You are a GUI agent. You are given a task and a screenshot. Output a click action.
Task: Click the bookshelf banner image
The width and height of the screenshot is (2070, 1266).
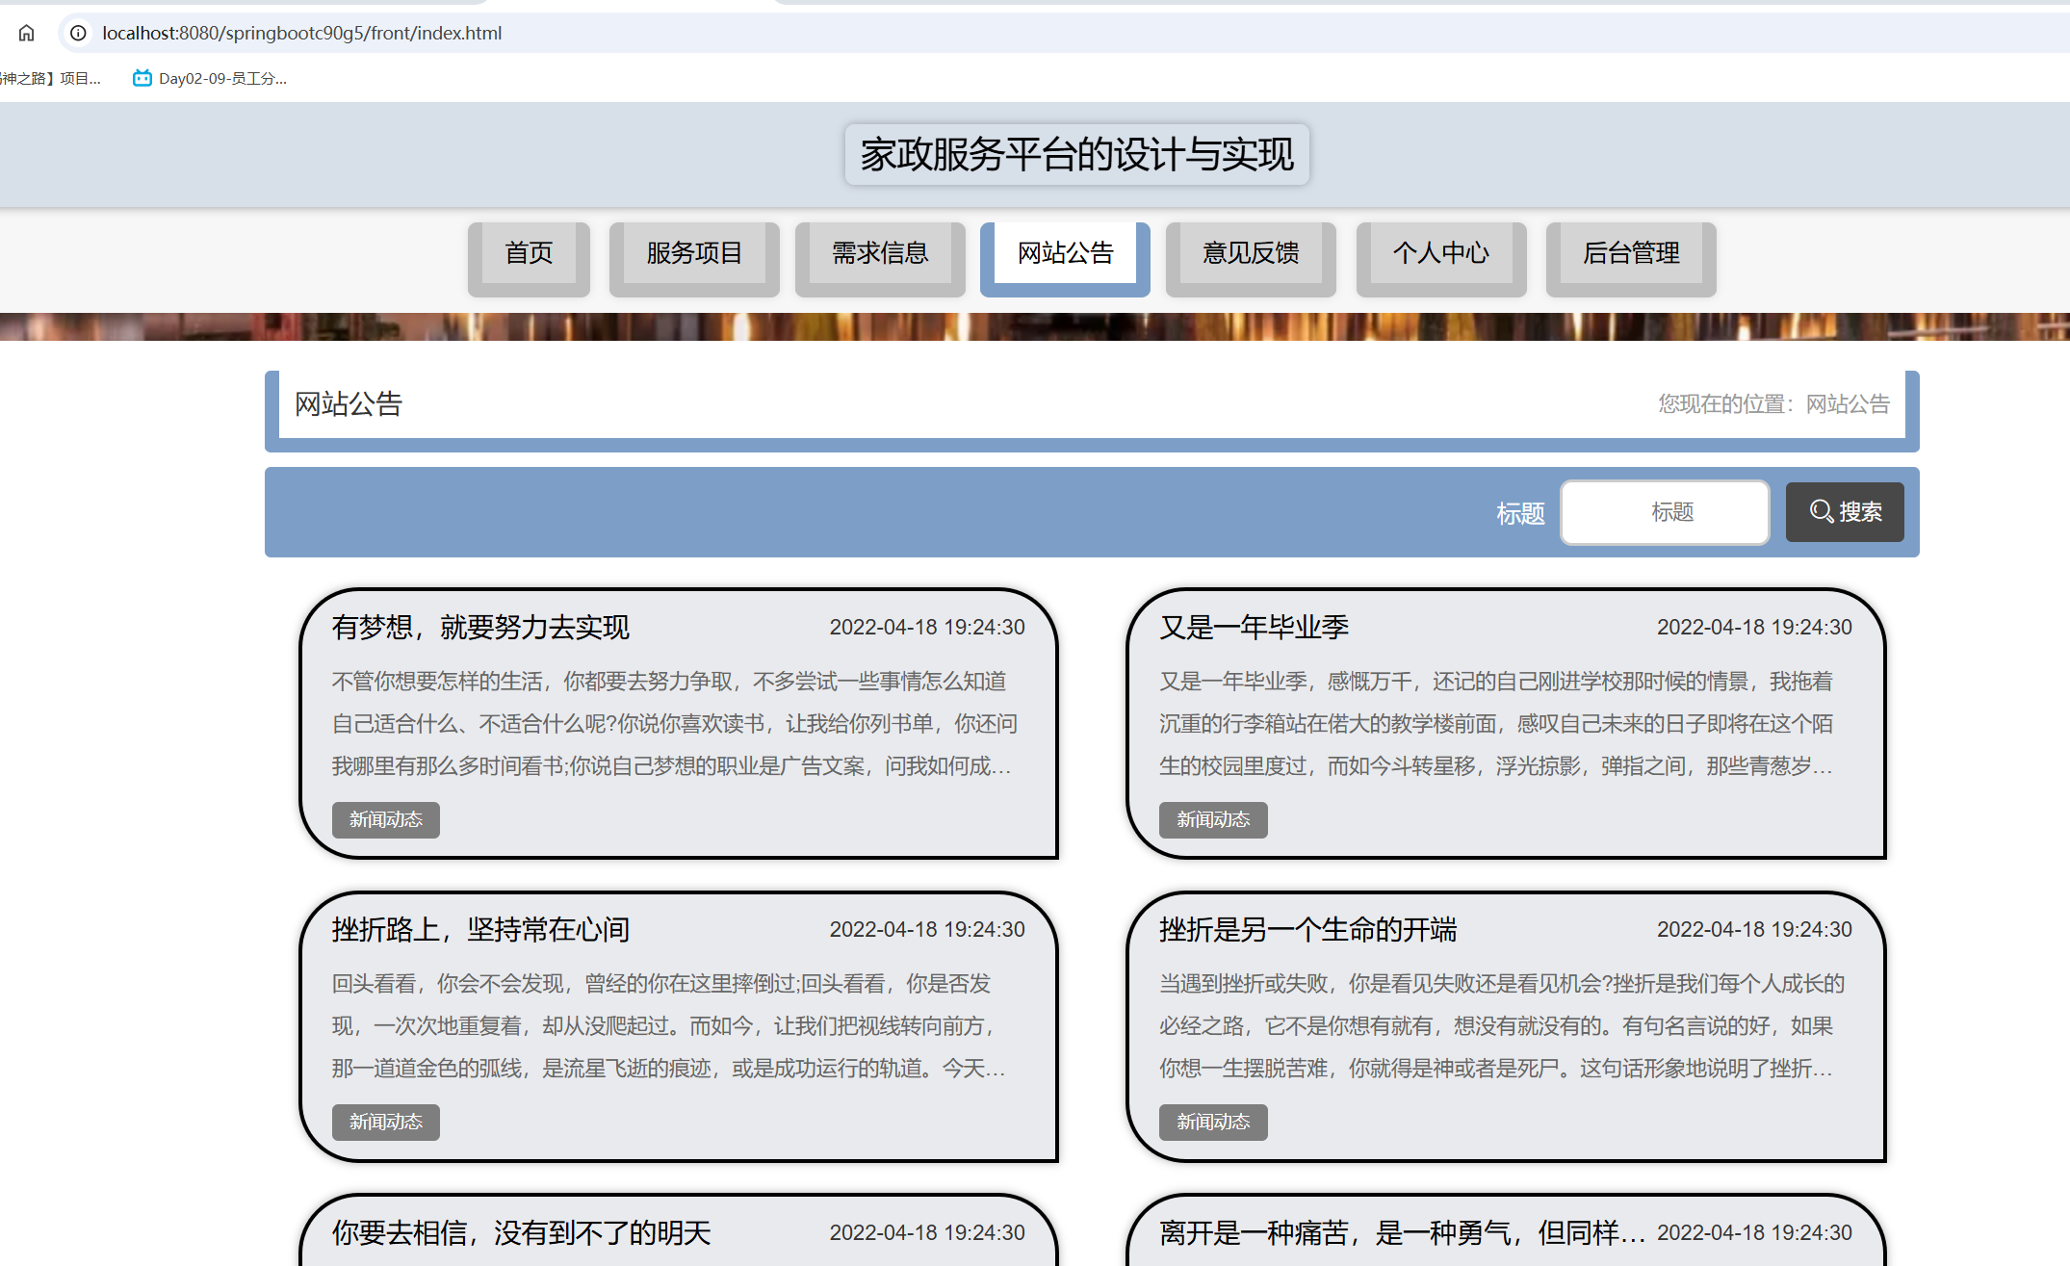click(1035, 326)
